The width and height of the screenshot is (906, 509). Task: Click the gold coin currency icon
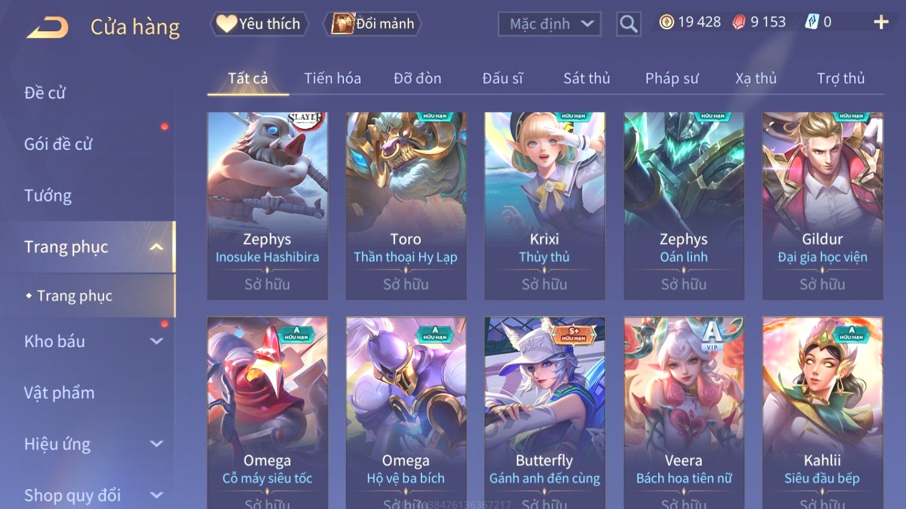coord(666,22)
